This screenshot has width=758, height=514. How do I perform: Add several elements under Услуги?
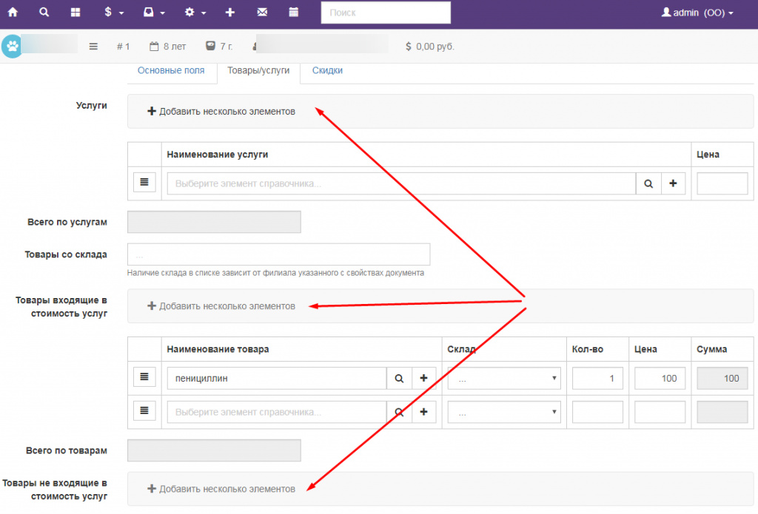221,111
